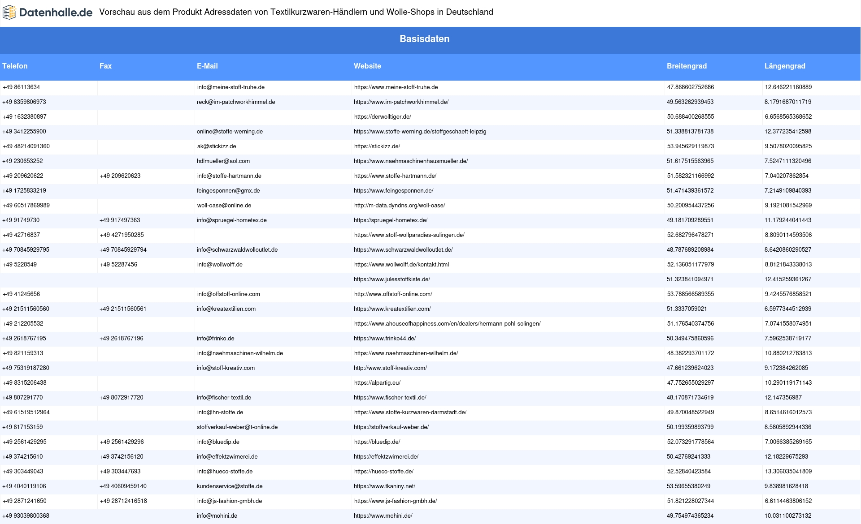
Task: Click fax number +49 8072917720
Action: pos(122,398)
